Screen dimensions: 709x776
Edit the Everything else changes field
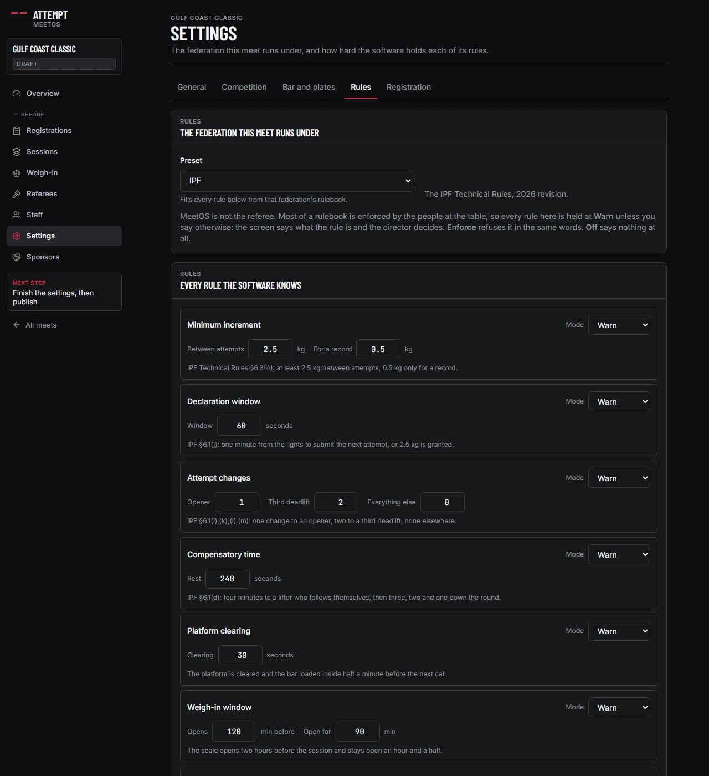443,502
